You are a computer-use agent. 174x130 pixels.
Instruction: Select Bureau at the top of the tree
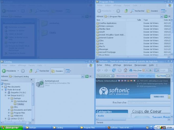pyautogui.click(x=6, y=84)
